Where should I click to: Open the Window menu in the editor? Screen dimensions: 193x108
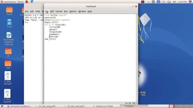[x=82, y=11]
